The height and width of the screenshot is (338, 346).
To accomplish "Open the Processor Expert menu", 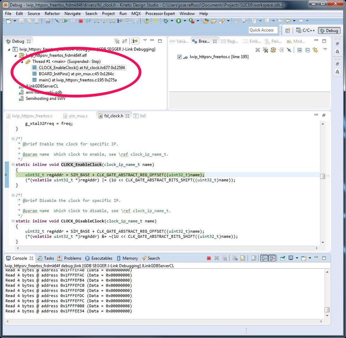I will click(160, 14).
